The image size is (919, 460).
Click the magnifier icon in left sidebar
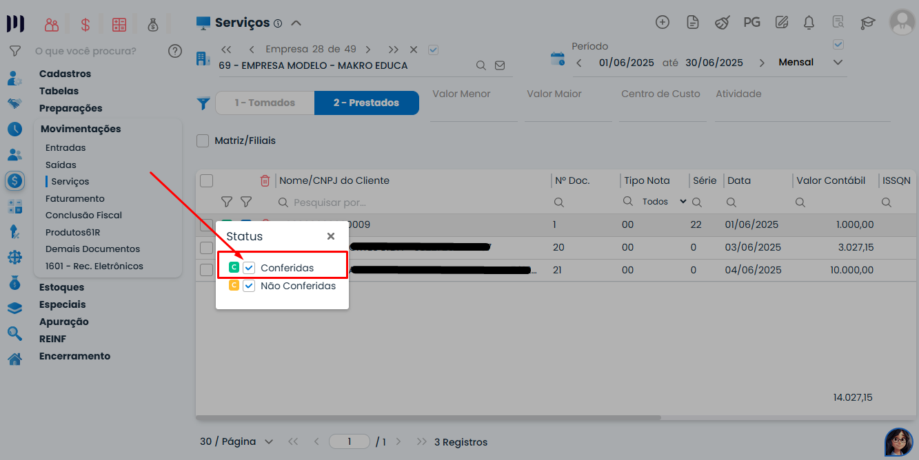[14, 333]
